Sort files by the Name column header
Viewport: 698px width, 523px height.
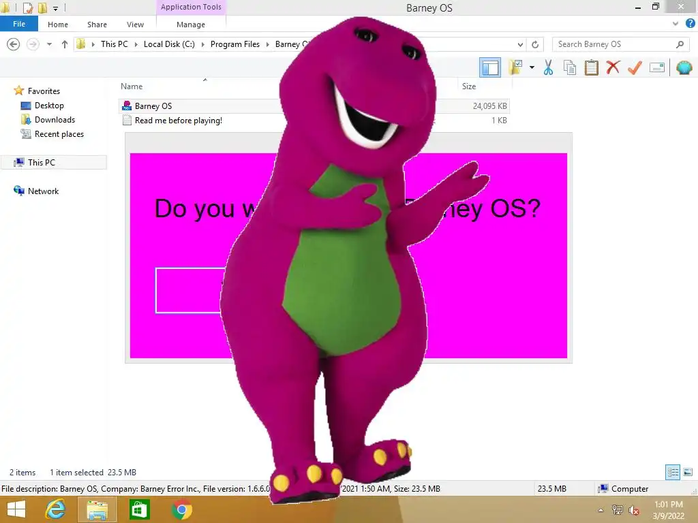pos(132,86)
